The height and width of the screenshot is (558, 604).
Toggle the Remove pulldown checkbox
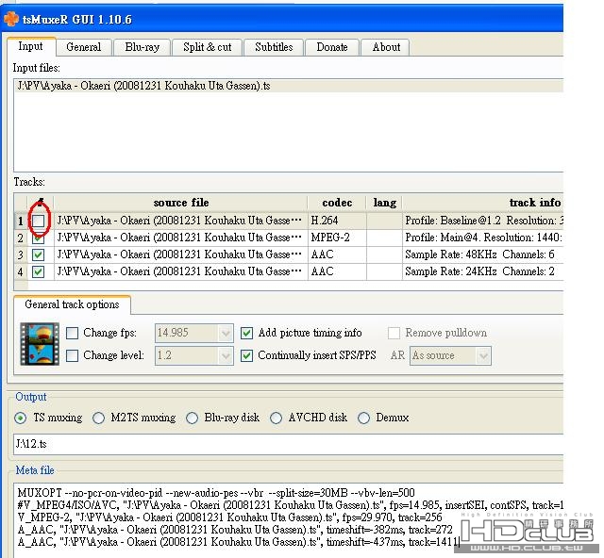click(394, 333)
